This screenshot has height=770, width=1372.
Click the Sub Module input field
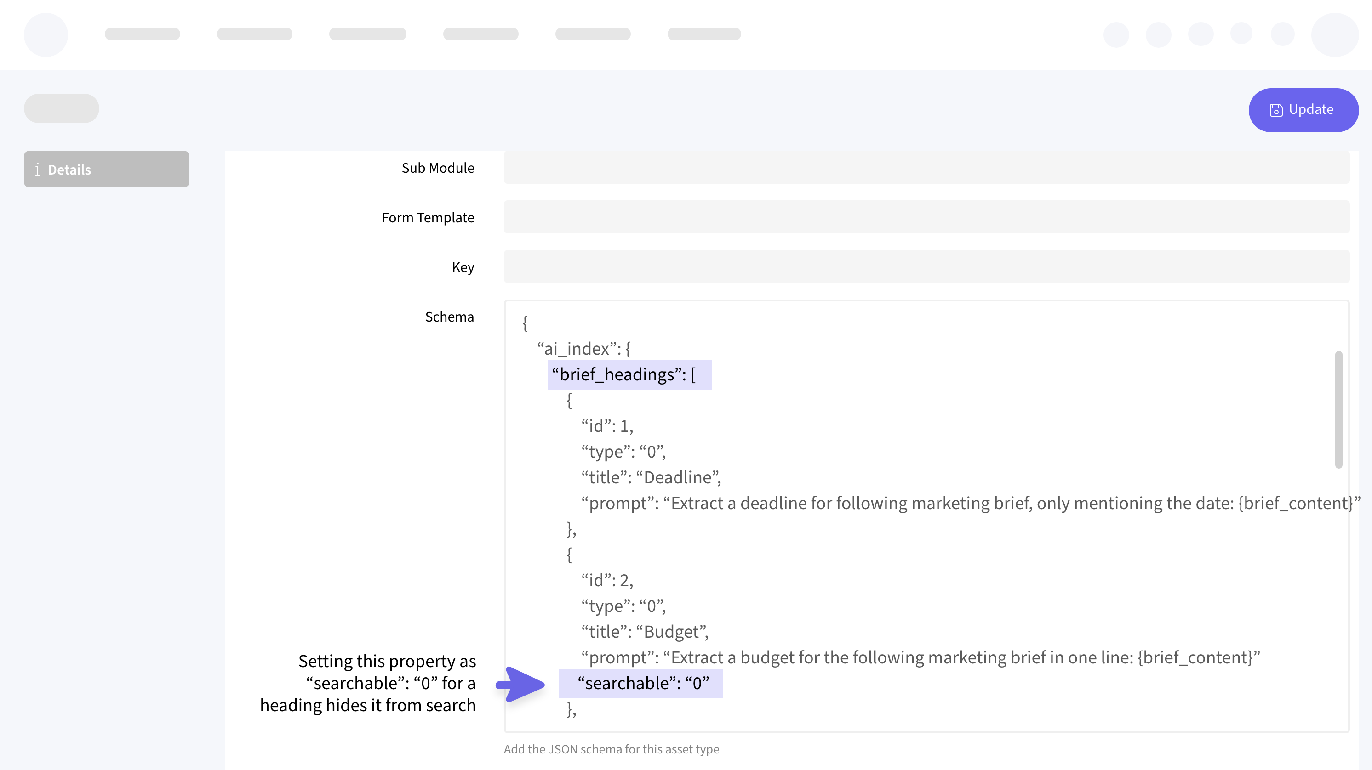click(x=926, y=167)
